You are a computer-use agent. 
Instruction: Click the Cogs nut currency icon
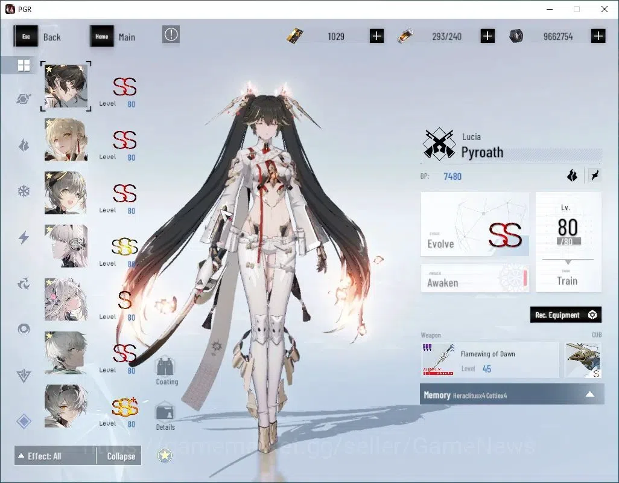(x=516, y=36)
